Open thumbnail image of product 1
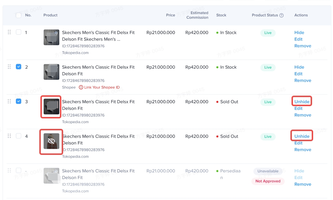The height and width of the screenshot is (200, 333). [x=51, y=38]
